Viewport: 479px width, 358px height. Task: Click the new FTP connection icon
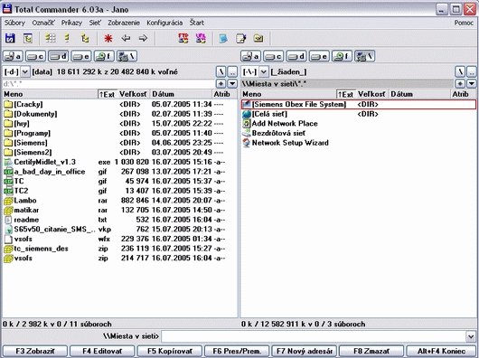pos(201,39)
